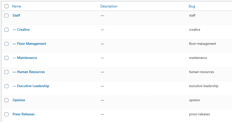Open Executive Leadership category

point(33,86)
